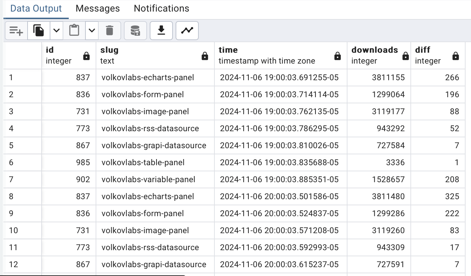Click slug cell volkovlabs-rss-datasource in row 4
The image size is (471, 276).
click(x=155, y=128)
